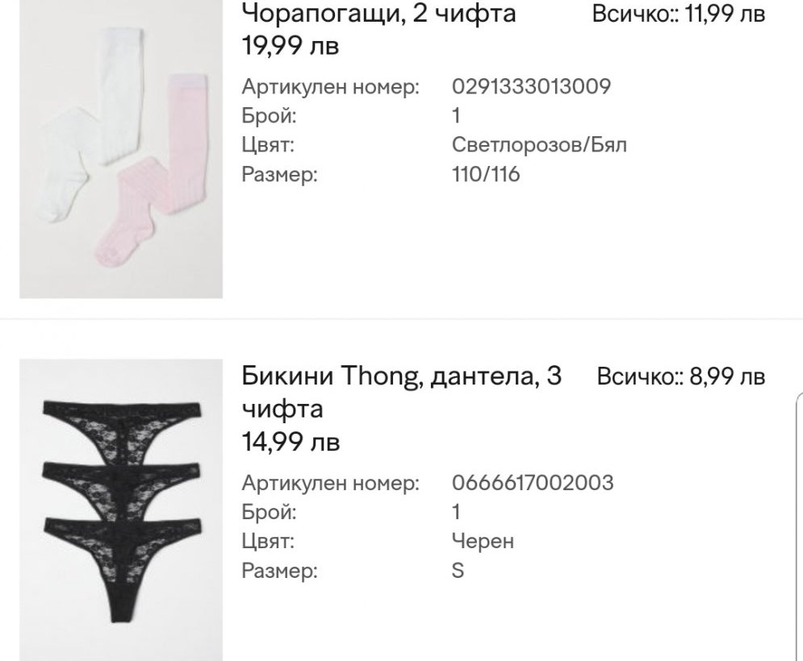This screenshot has width=803, height=661.
Task: Click article number 0291333013009
Action: coord(531,86)
